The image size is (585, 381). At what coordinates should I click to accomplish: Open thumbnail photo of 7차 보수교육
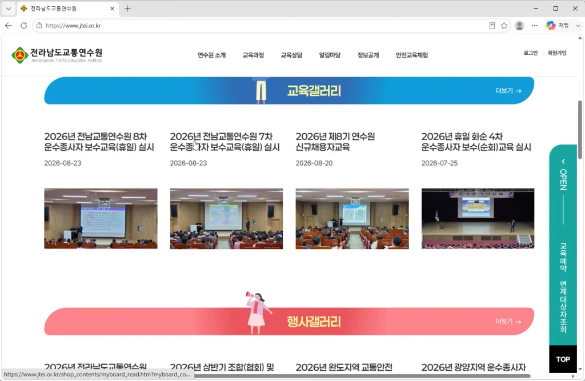click(226, 218)
